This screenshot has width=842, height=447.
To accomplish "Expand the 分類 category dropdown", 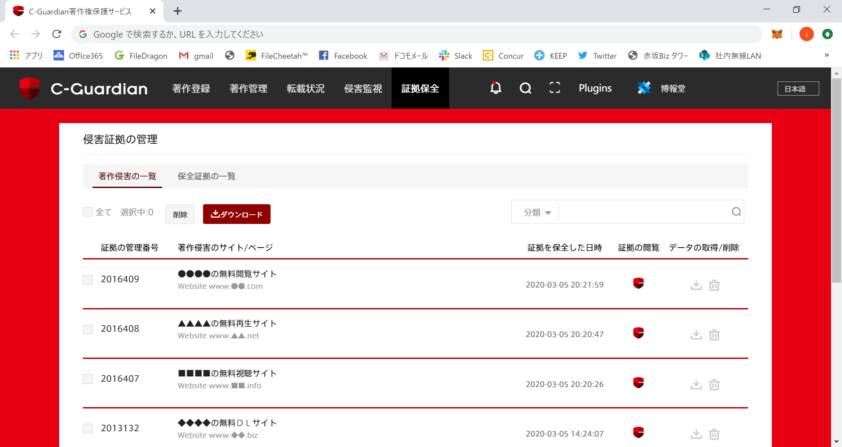I will 537,213.
